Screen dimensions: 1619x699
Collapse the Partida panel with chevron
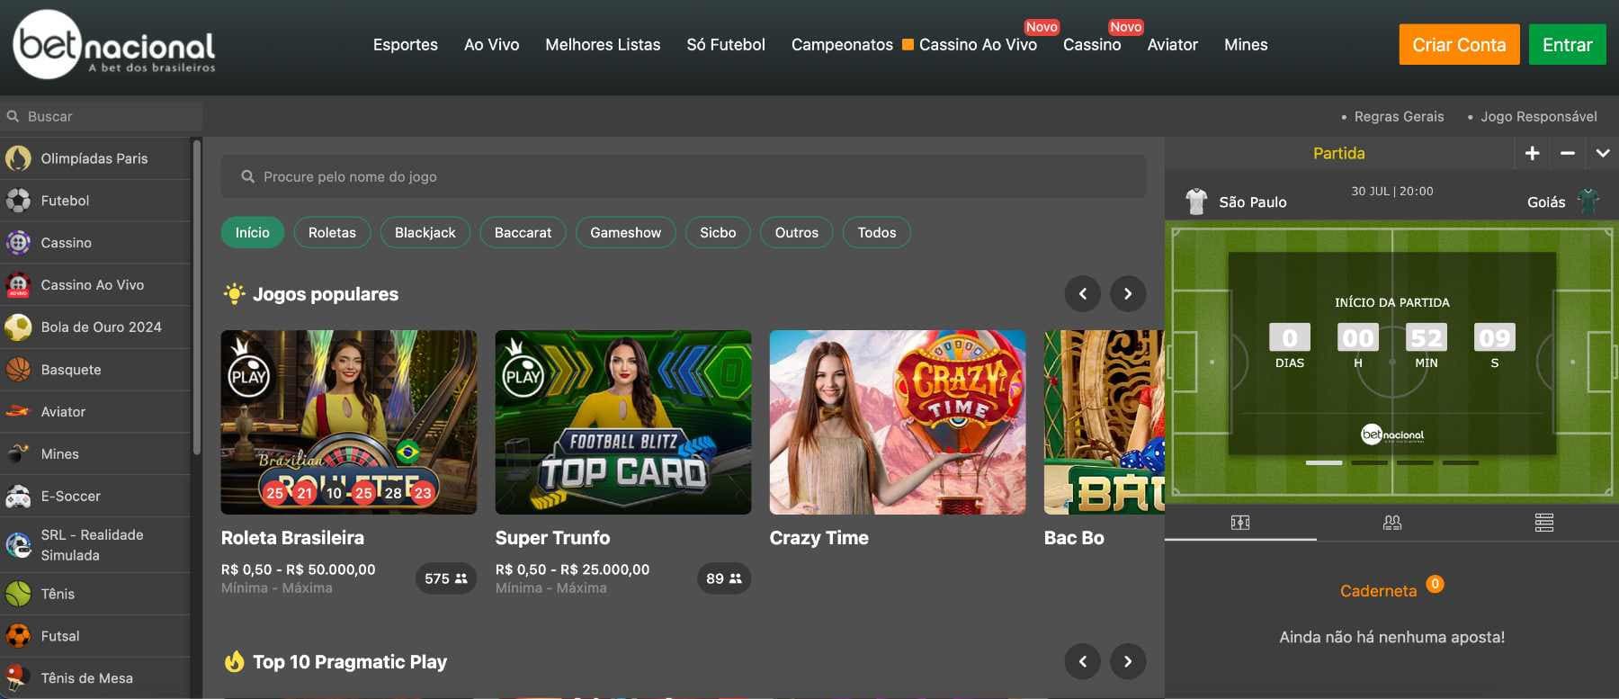click(1603, 154)
